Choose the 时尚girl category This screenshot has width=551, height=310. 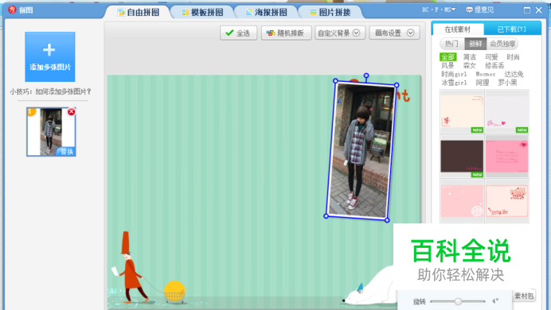(454, 74)
